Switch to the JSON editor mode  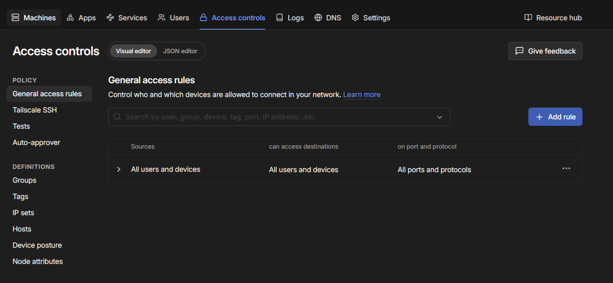(180, 51)
